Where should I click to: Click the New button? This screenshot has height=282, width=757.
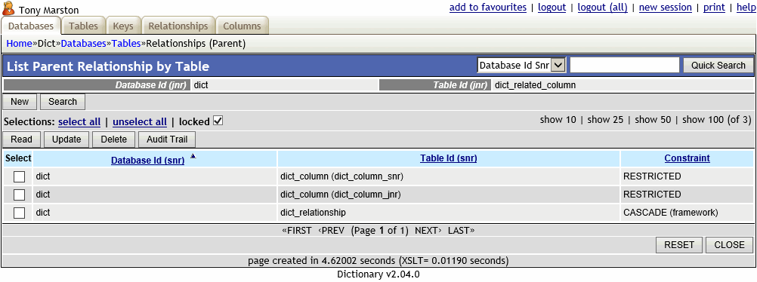(20, 102)
